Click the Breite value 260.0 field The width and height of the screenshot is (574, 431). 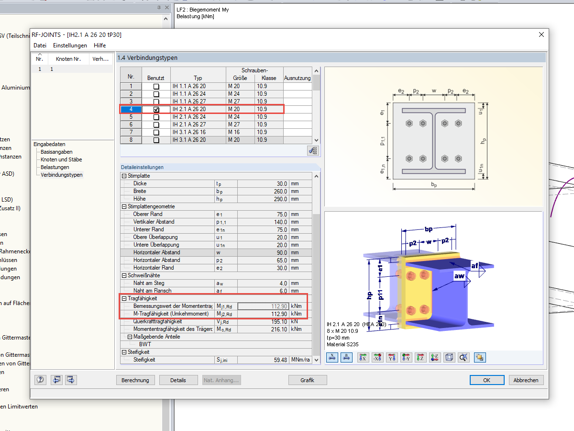263,191
